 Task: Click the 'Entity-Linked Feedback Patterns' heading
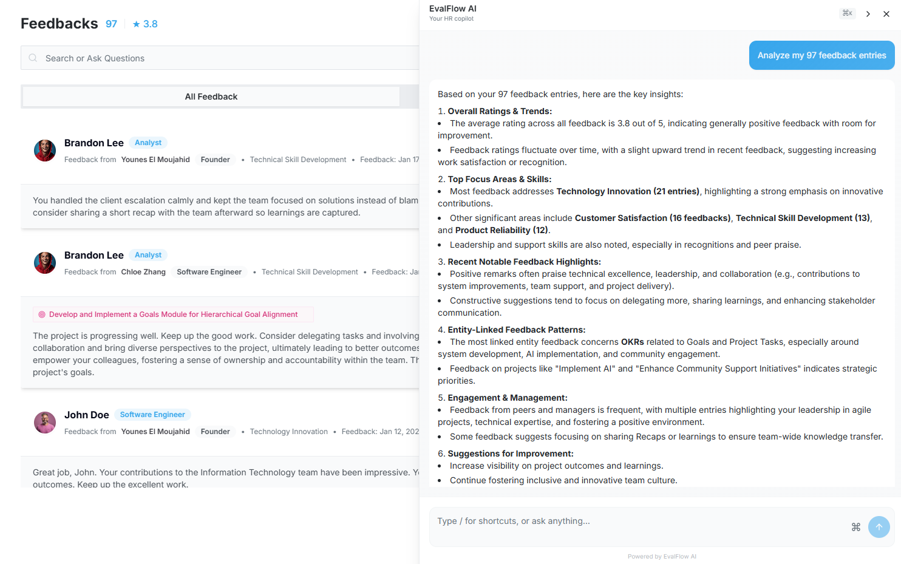pos(517,330)
